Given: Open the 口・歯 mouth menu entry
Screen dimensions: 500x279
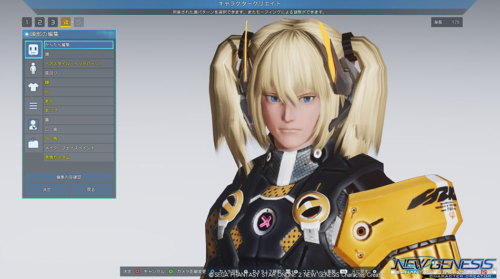Looking at the screenshot, I should (x=78, y=129).
